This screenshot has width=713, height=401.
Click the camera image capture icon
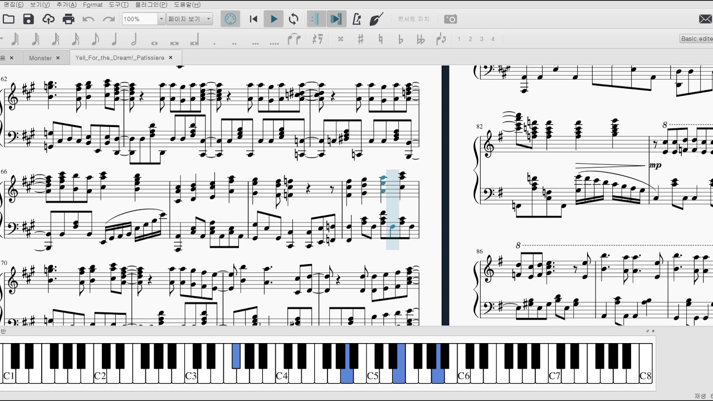click(451, 19)
